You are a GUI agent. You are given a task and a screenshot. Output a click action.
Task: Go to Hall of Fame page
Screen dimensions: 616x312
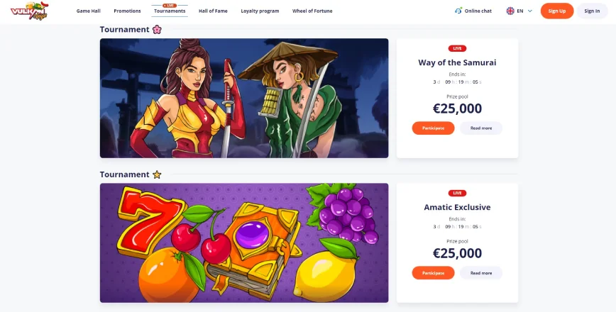click(213, 11)
